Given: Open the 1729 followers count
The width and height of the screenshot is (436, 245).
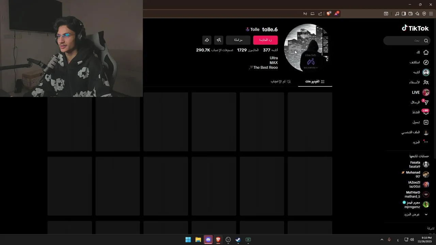Looking at the screenshot, I should coord(248,50).
